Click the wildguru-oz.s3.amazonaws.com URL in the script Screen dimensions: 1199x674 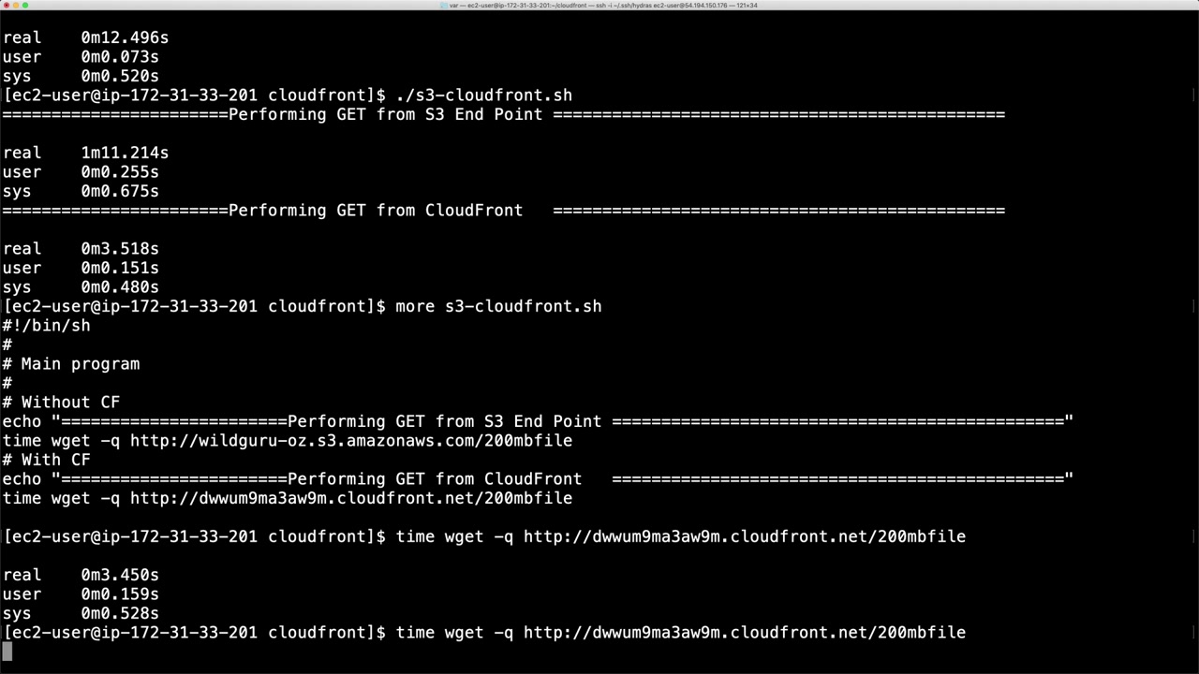(x=350, y=441)
